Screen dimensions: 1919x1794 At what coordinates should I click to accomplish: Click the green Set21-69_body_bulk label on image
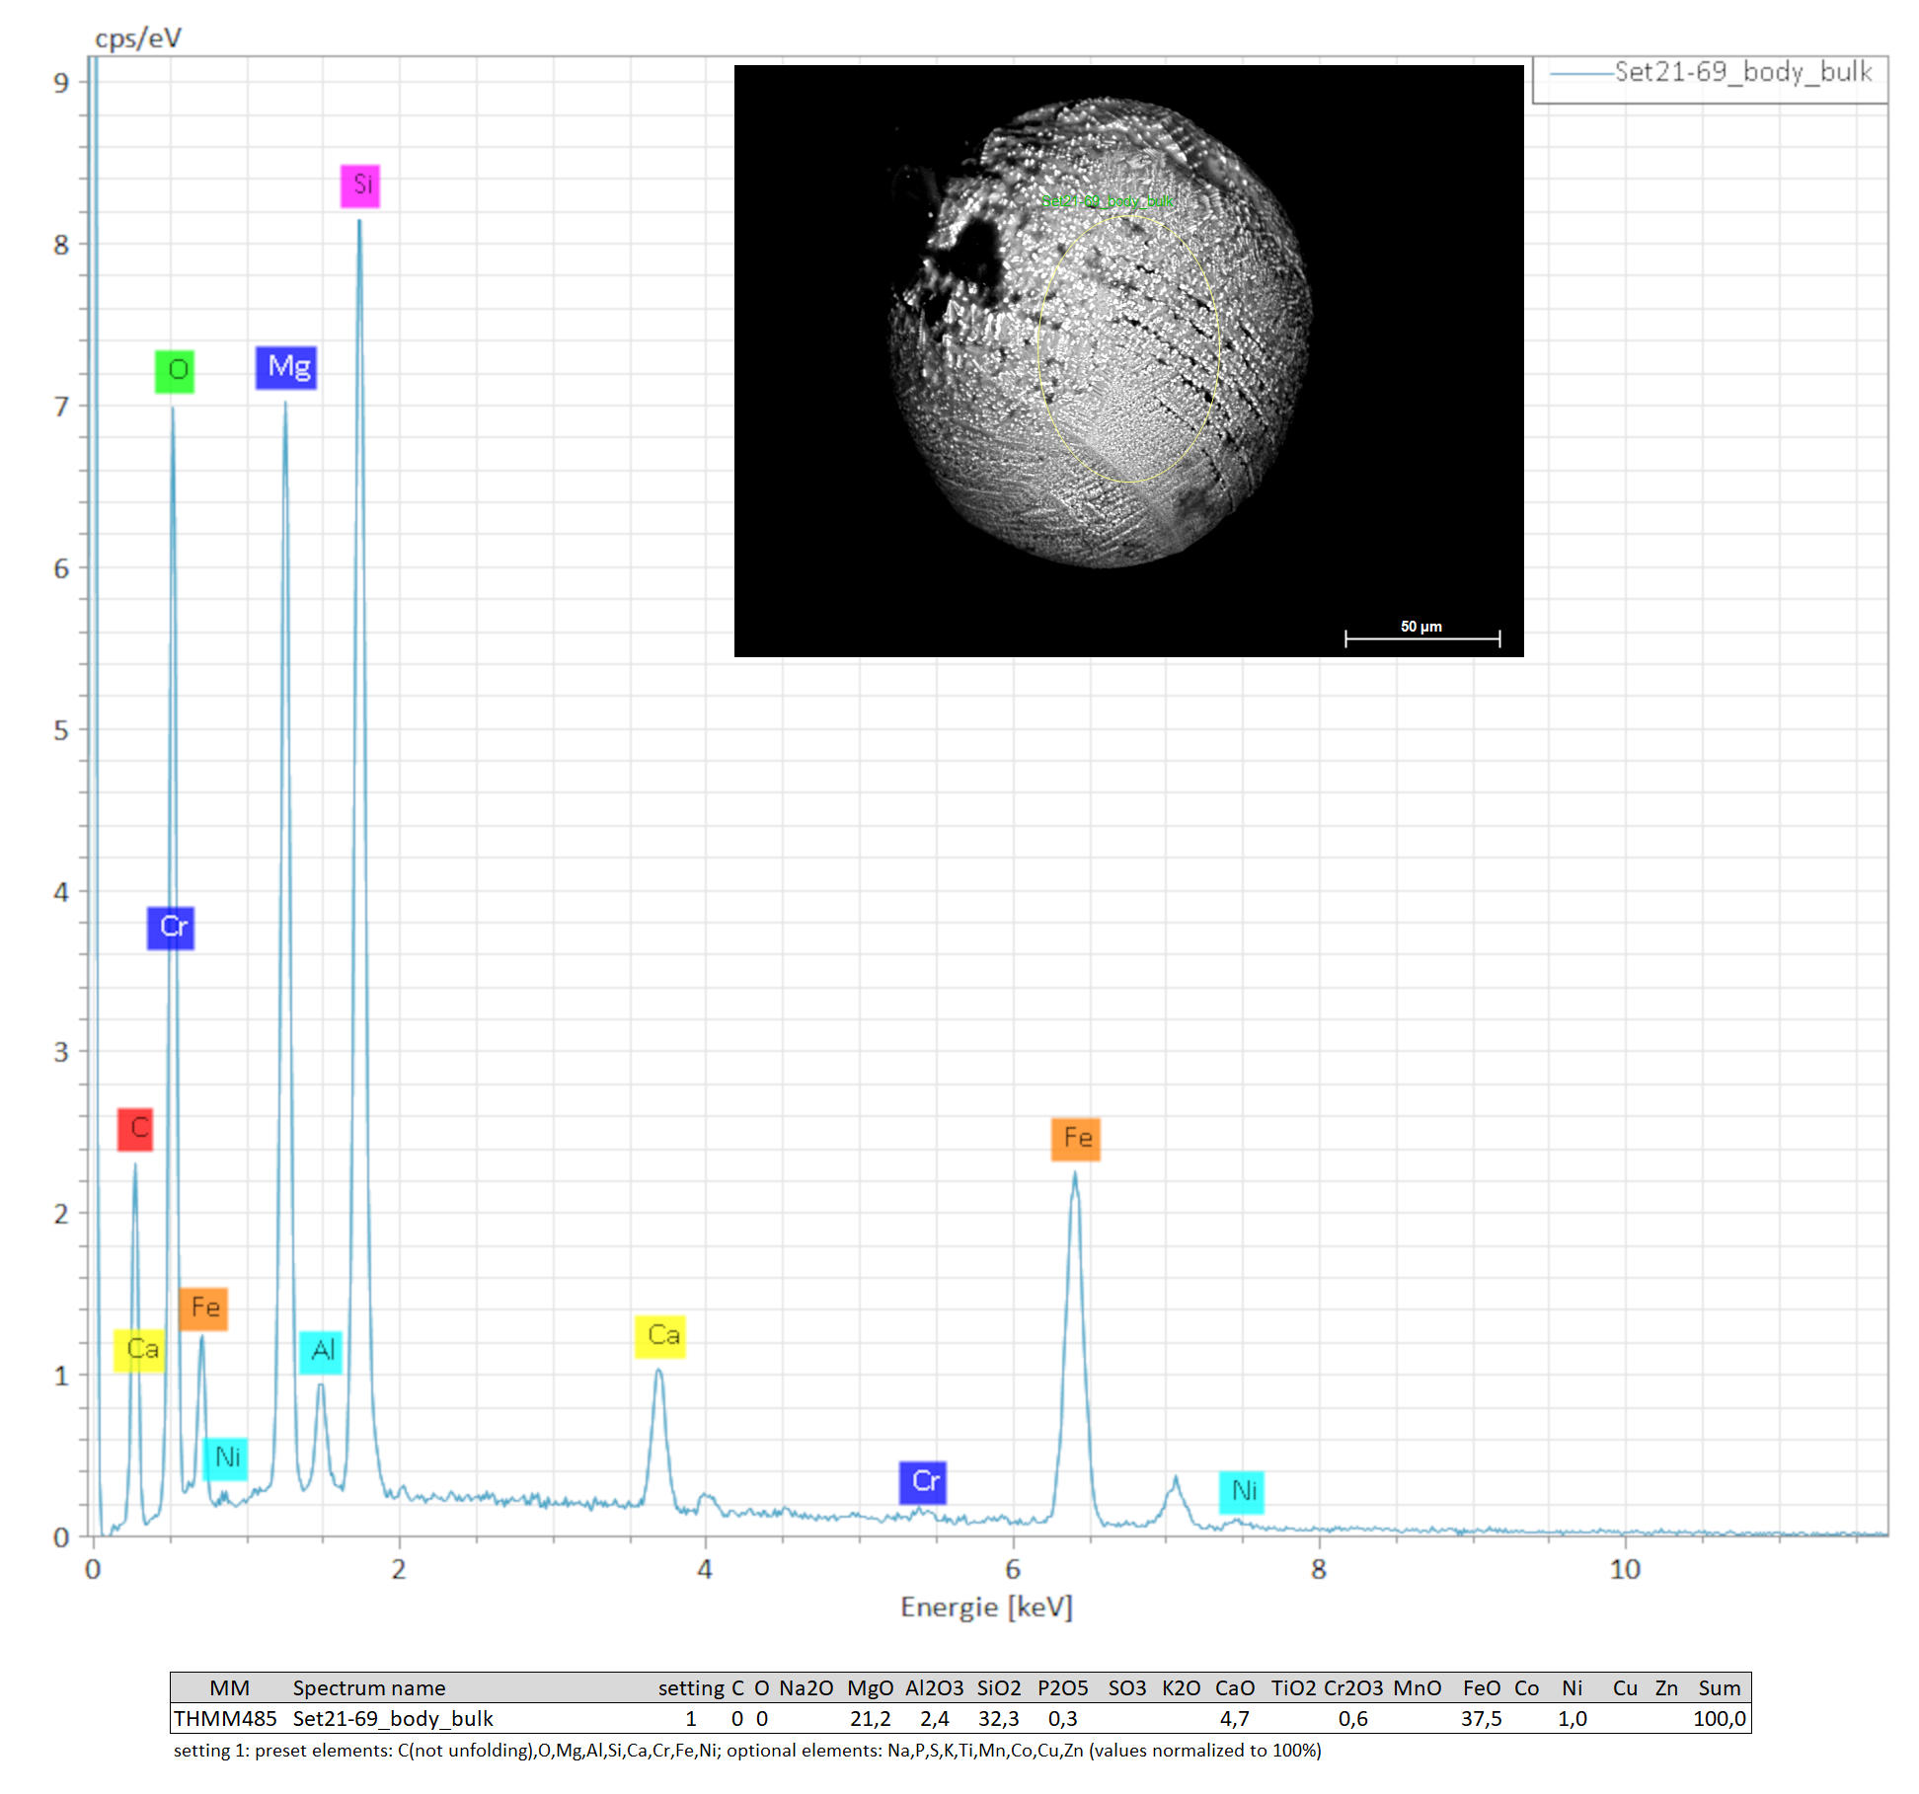point(1108,201)
